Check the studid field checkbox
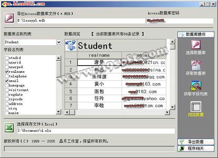Viewport: 218px width, 158px height. (7, 58)
